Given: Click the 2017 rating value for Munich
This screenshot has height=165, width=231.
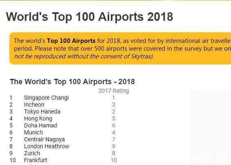Looking at the screenshot, I should point(113,132).
